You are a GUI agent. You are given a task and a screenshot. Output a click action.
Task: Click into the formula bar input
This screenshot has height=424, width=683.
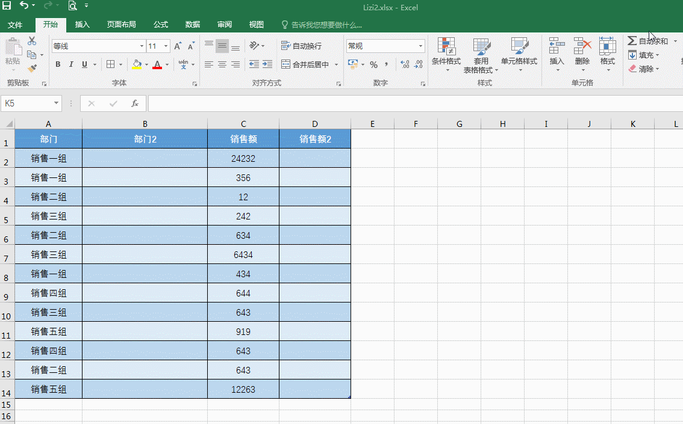pos(415,103)
